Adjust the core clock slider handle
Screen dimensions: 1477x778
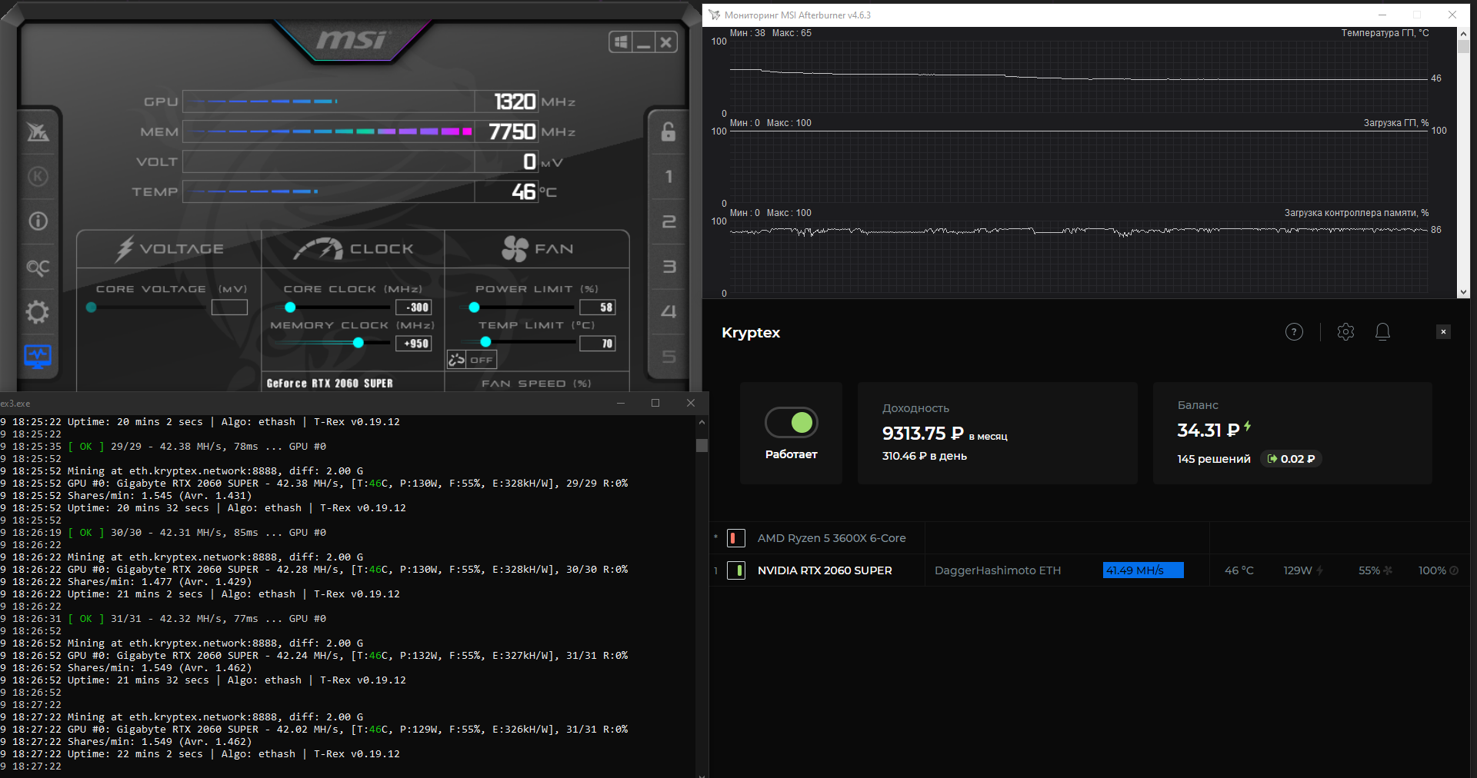pyautogui.click(x=290, y=308)
